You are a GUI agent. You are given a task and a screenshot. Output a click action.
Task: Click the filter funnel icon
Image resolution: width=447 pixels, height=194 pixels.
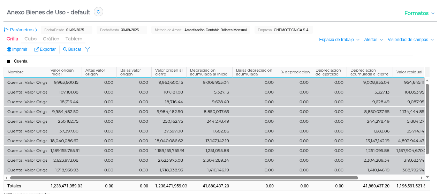[88, 49]
